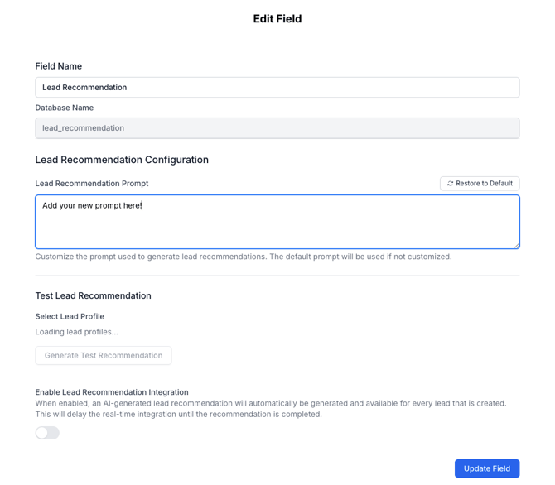The image size is (555, 485).
Task: Click the Lead Recommendation Prompt label
Action: click(91, 184)
